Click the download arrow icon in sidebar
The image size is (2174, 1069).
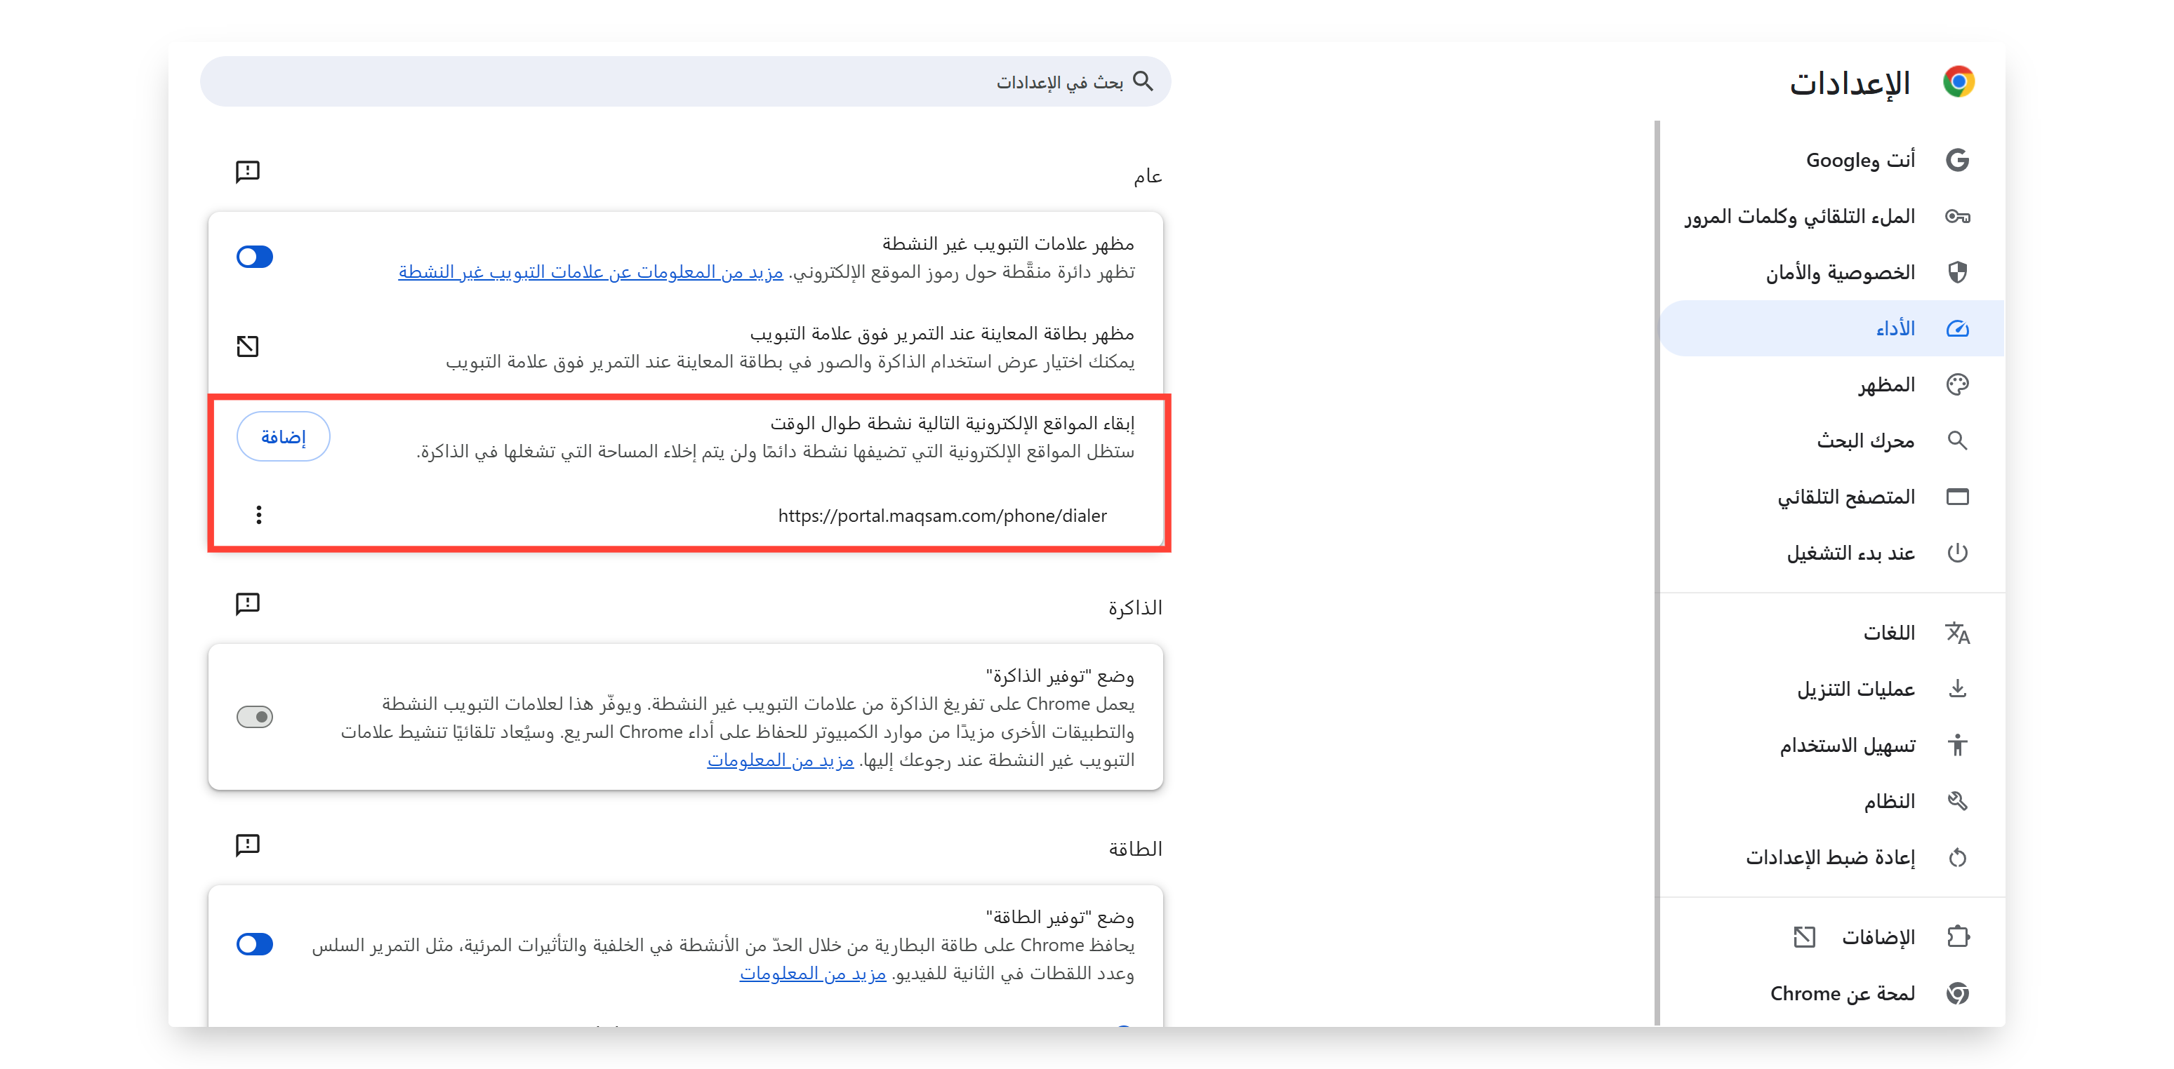coord(1957,689)
